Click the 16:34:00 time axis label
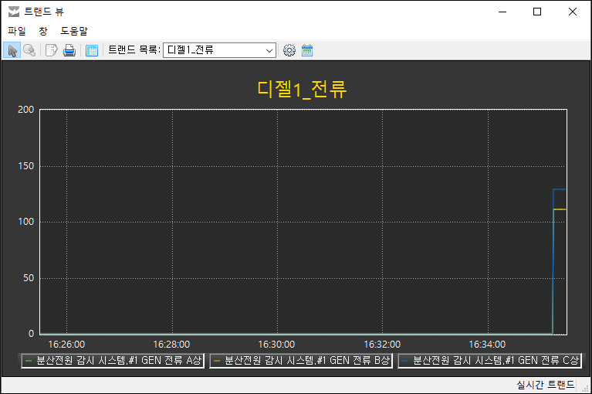Image resolution: width=592 pixels, height=394 pixels. [487, 344]
